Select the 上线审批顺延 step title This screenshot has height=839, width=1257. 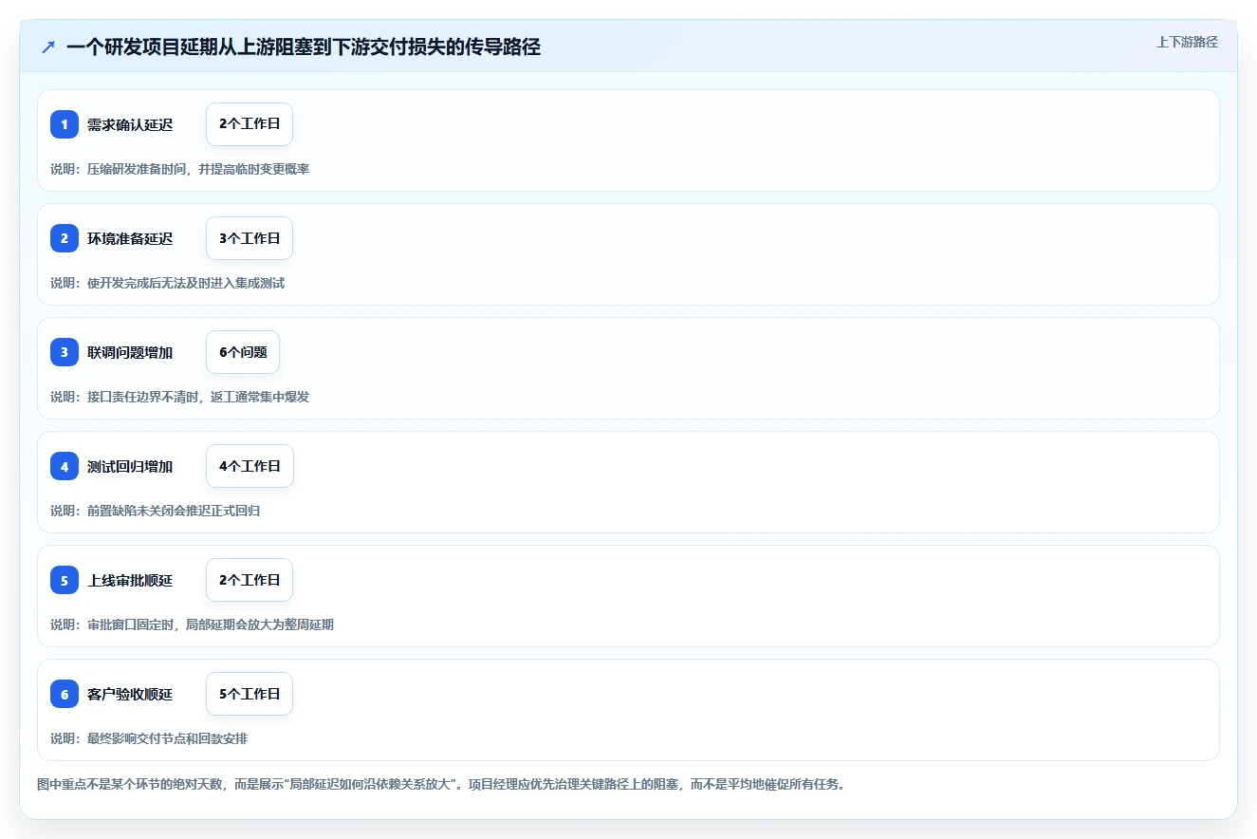[x=130, y=580]
